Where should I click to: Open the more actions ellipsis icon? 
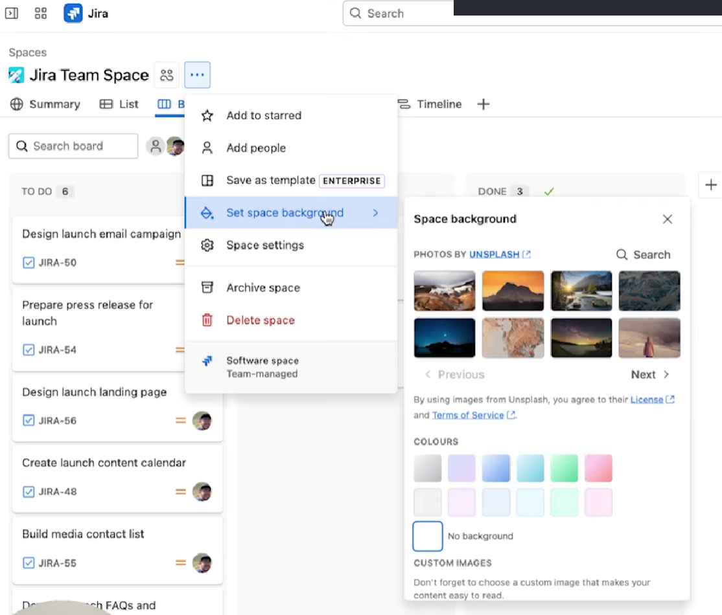pyautogui.click(x=197, y=74)
